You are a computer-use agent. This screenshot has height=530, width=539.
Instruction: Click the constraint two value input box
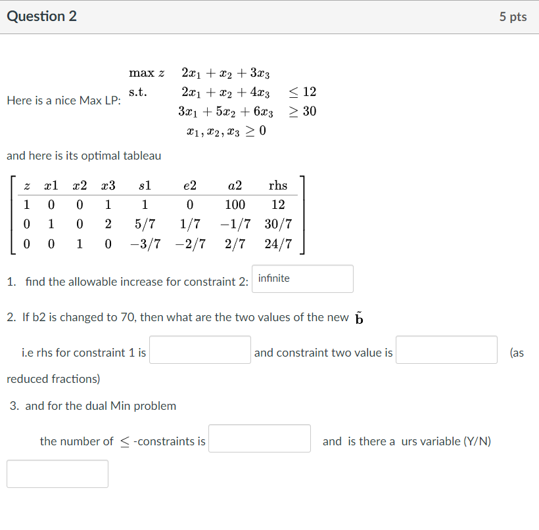[x=446, y=349]
